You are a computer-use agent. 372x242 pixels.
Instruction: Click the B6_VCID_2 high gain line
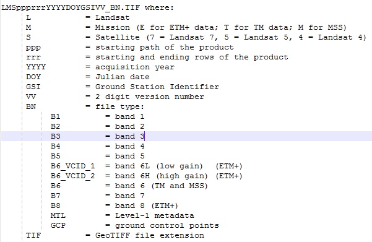(x=146, y=176)
